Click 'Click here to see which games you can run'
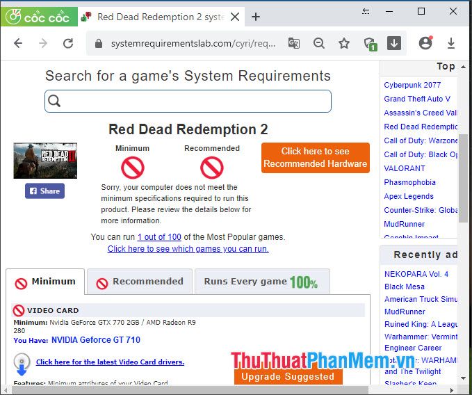 click(188, 249)
